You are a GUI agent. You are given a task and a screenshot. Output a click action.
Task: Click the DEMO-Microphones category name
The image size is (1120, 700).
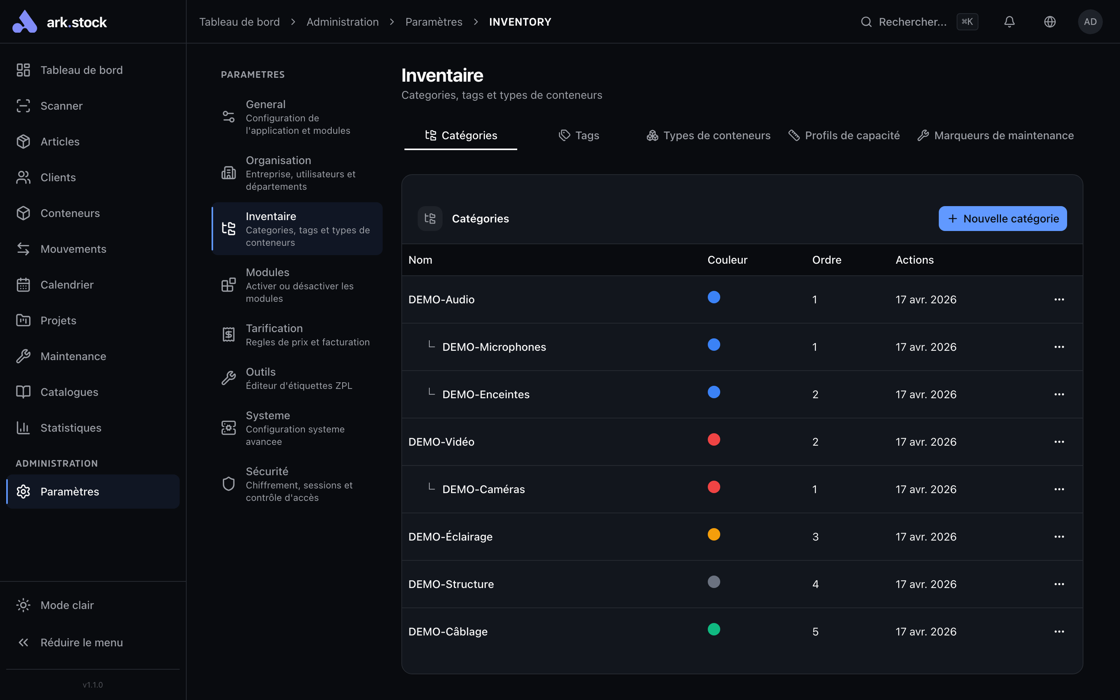point(494,347)
